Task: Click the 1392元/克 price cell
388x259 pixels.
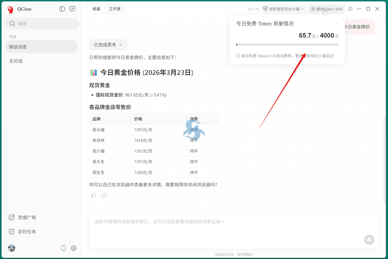Action: click(x=159, y=151)
